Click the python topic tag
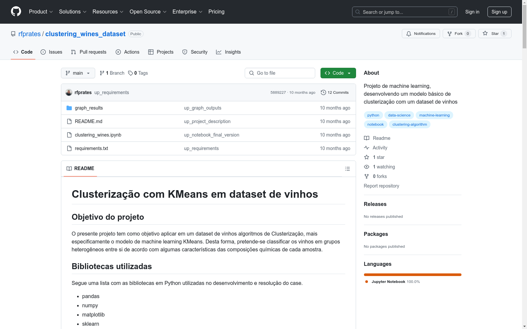 coord(373,115)
